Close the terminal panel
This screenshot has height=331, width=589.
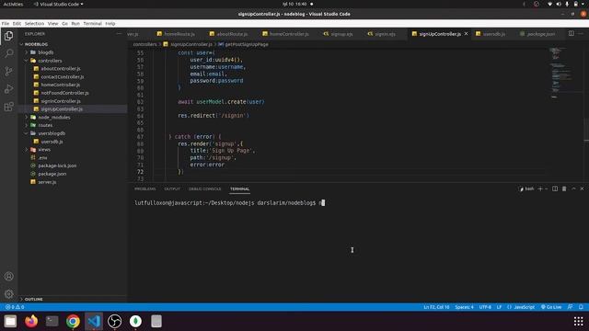tap(583, 188)
